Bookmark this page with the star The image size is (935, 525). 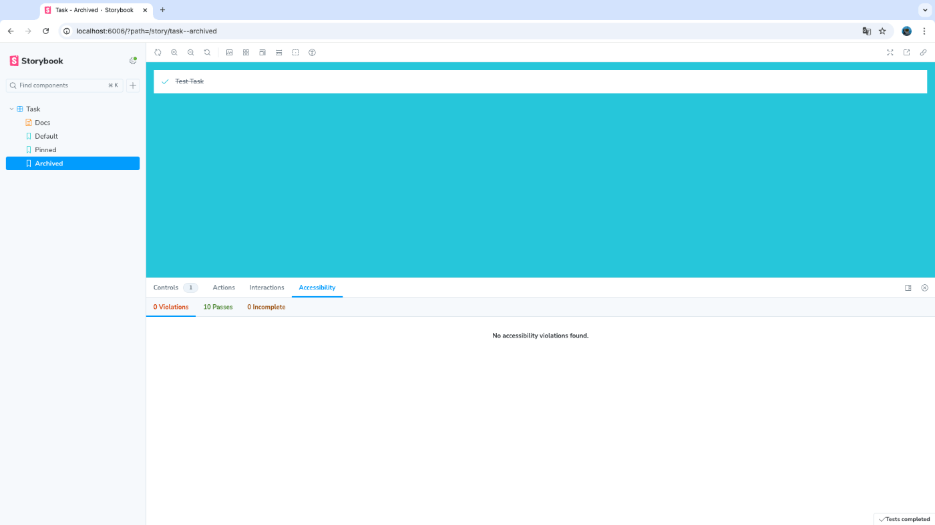coord(882,31)
